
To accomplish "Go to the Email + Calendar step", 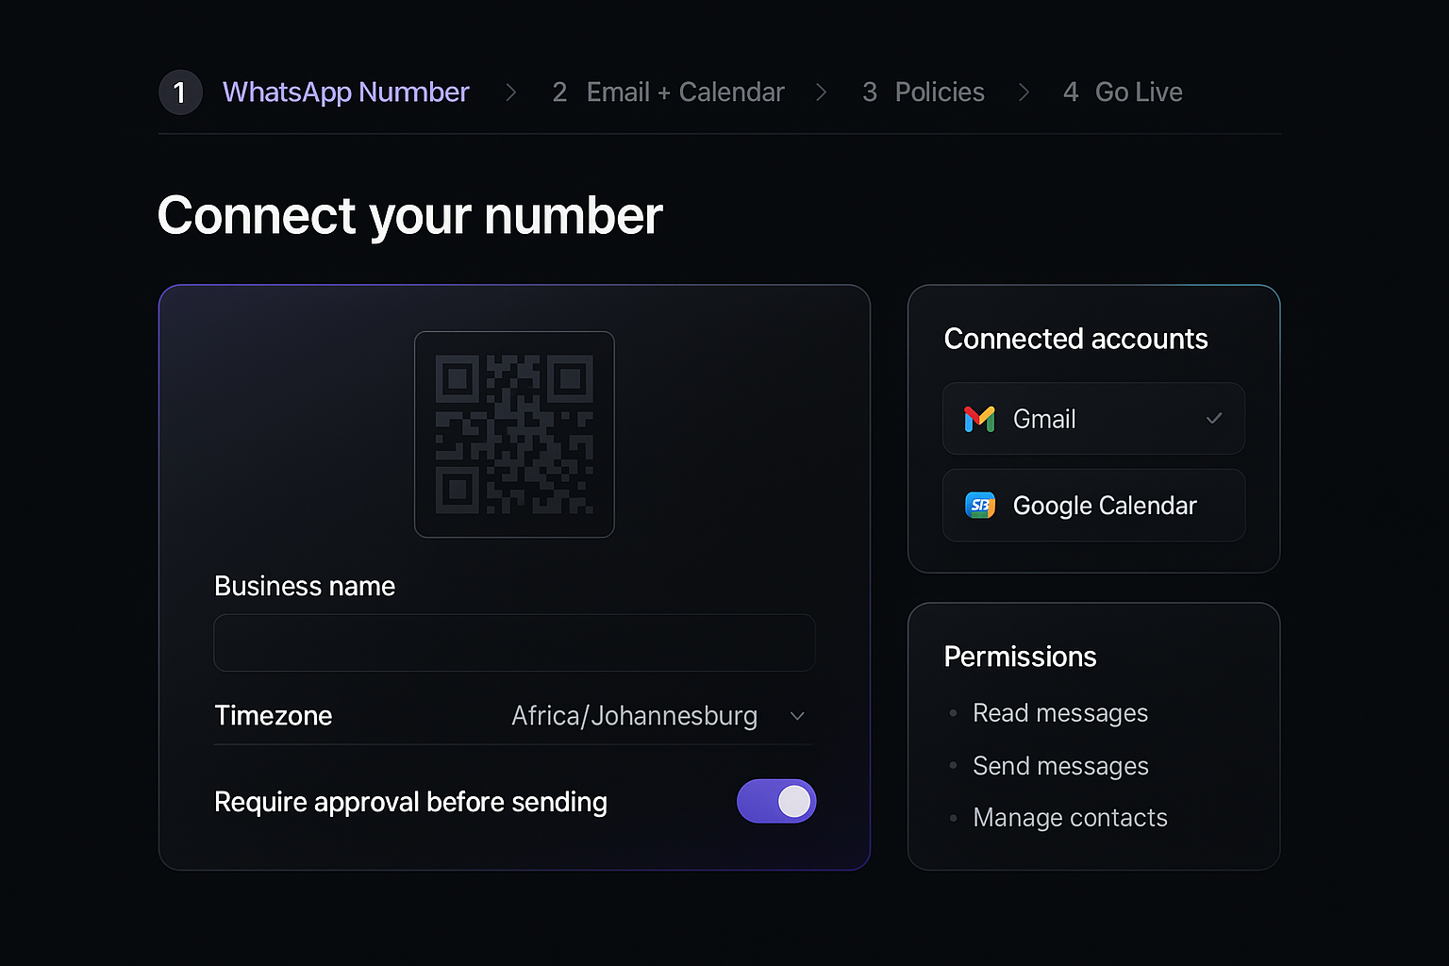I will (684, 92).
